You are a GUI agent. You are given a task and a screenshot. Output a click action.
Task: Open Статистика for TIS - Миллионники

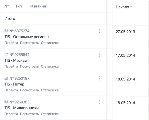pyautogui.click(x=50, y=114)
